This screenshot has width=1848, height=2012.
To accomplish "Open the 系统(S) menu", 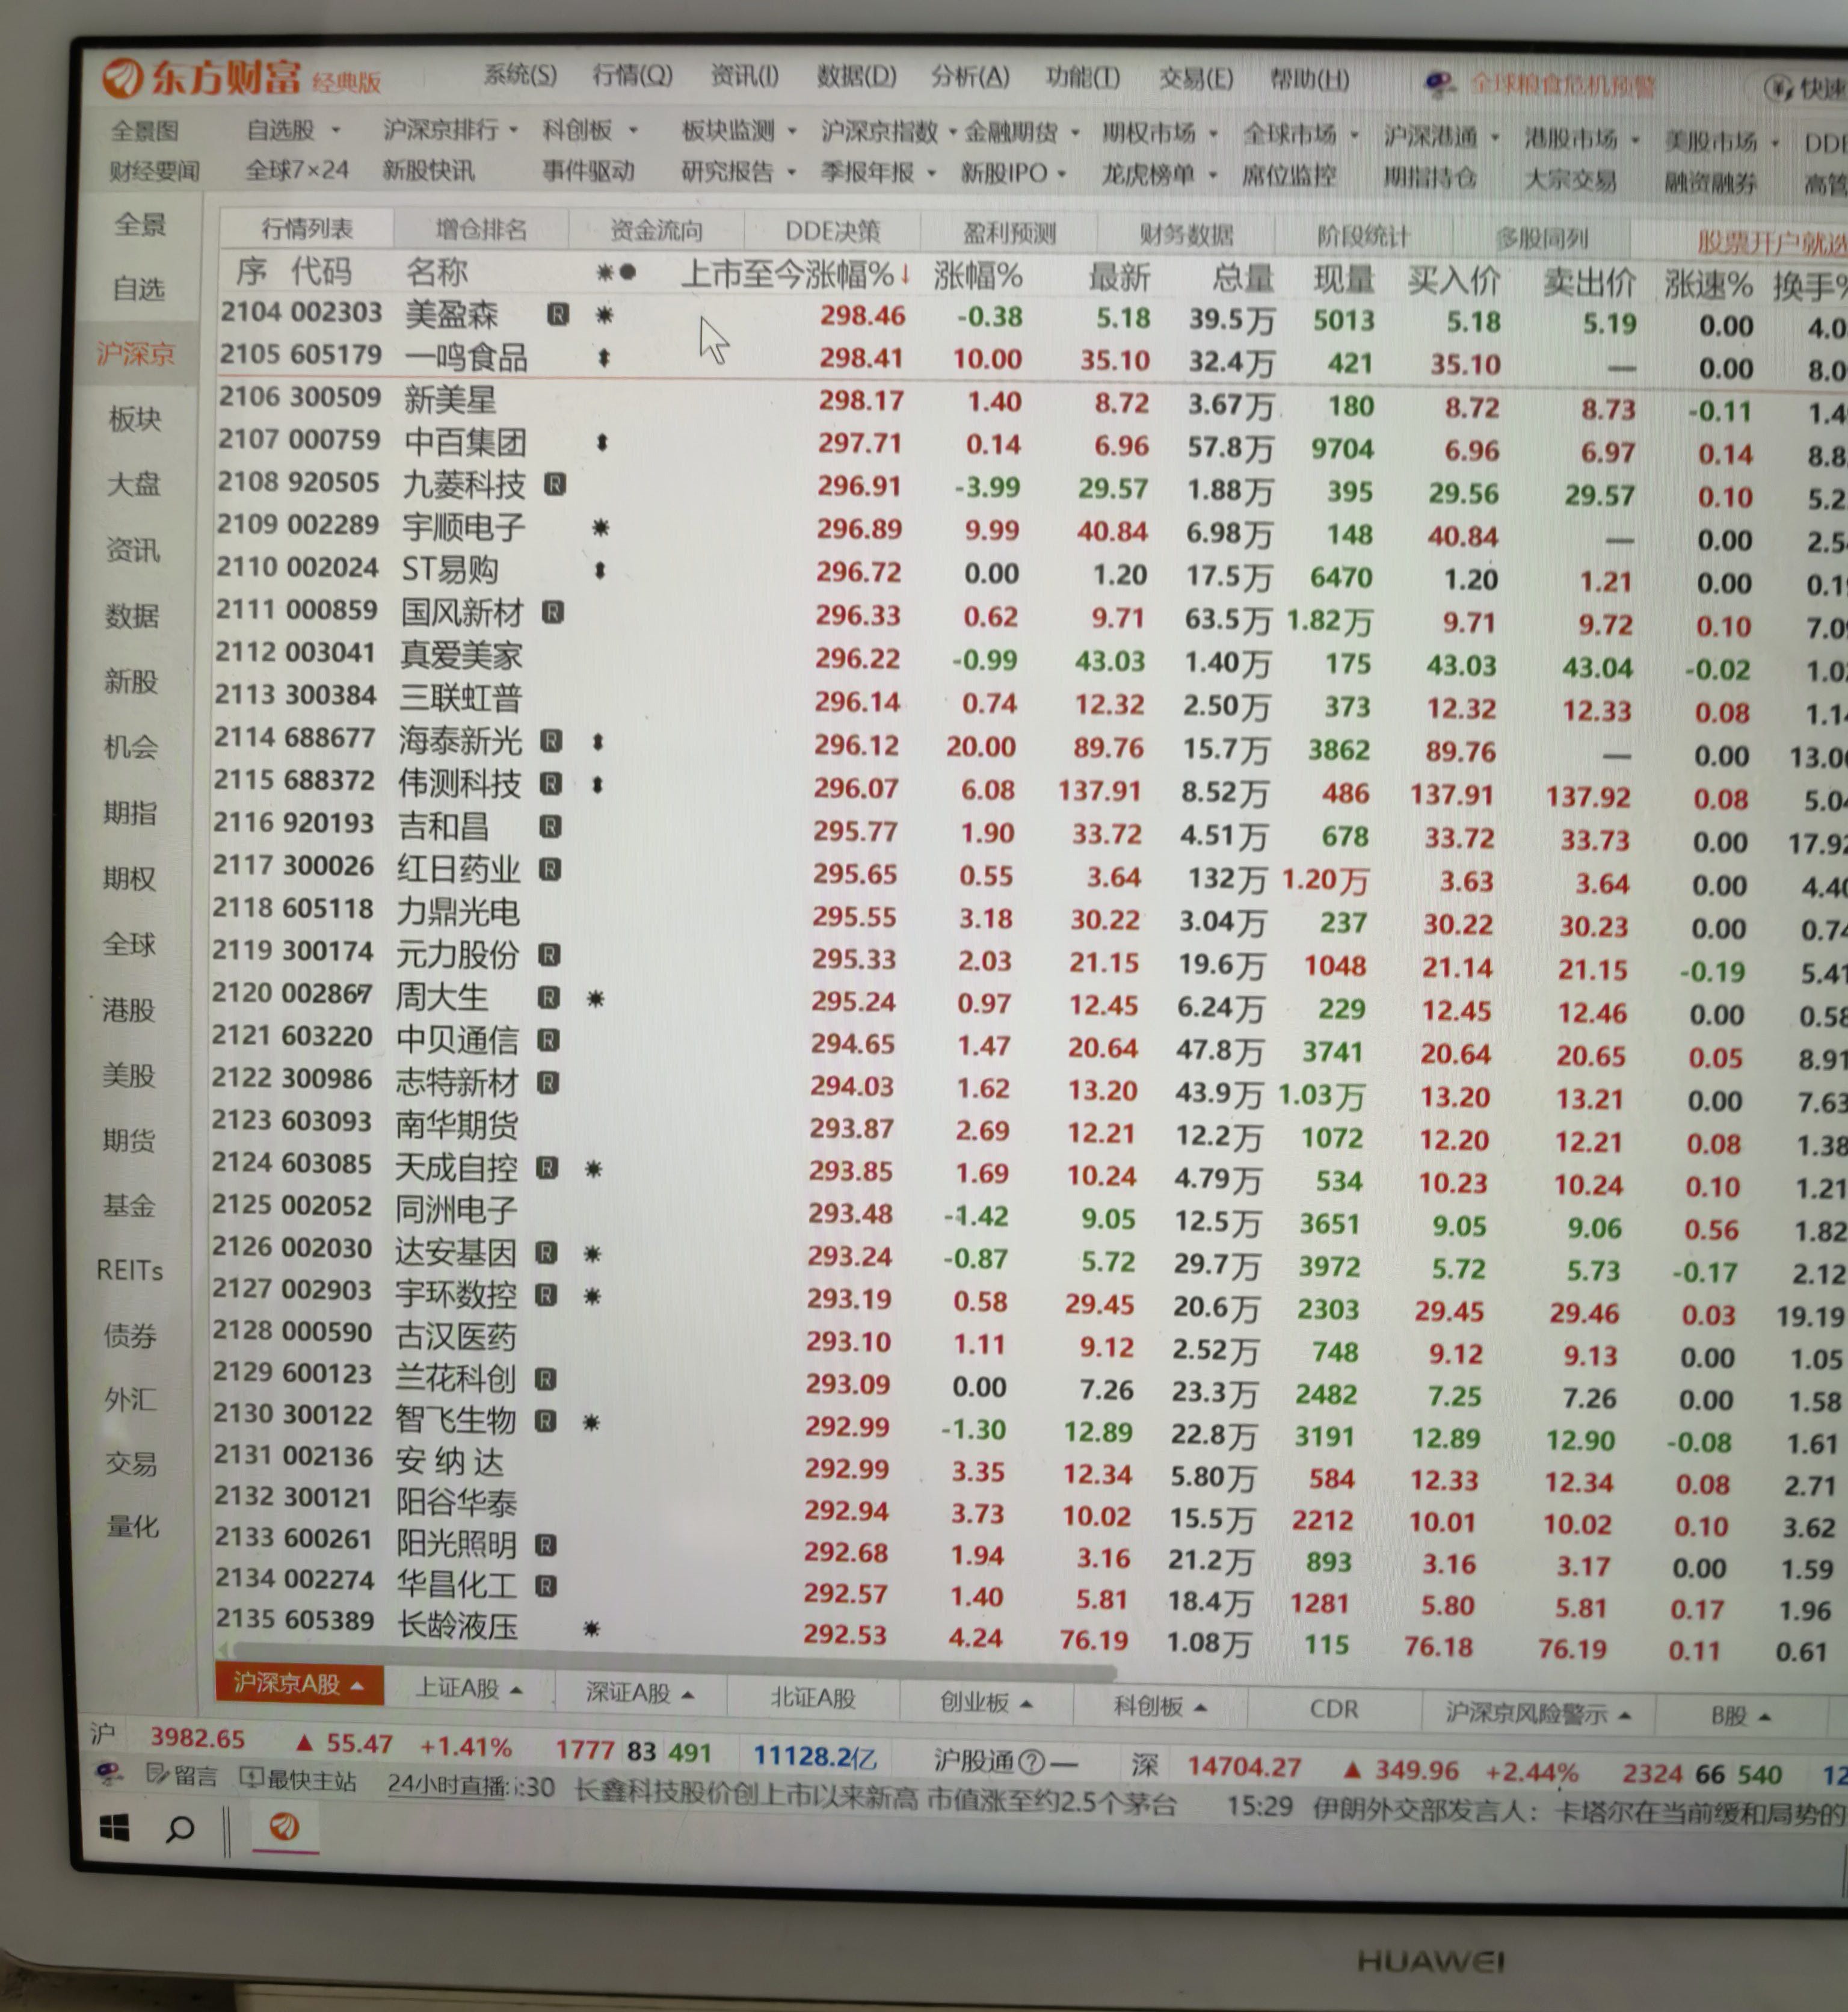I will 520,75.
